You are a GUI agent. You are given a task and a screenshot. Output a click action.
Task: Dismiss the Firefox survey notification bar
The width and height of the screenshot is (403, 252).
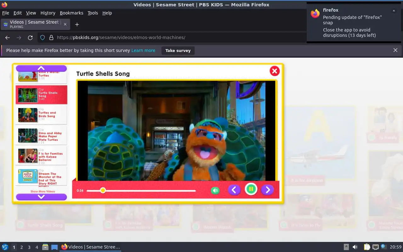[x=395, y=50]
